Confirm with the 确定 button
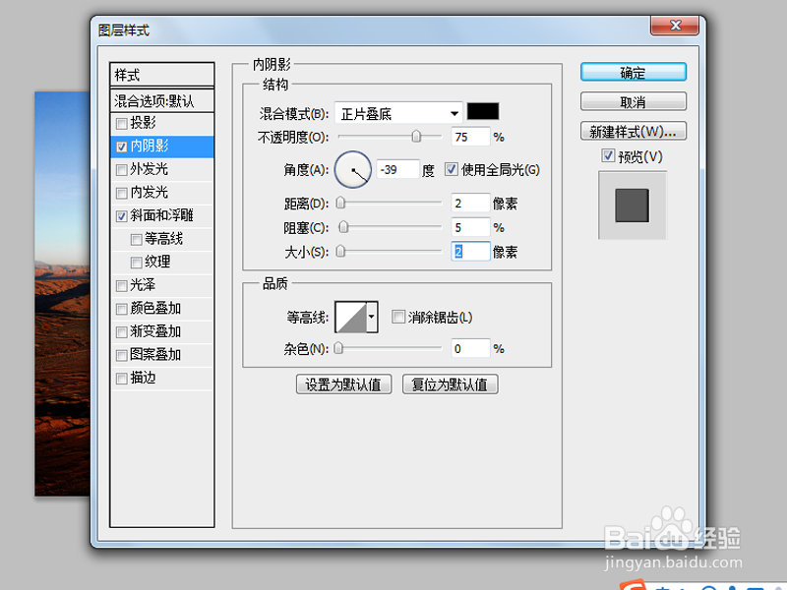This screenshot has width=787, height=590. click(x=633, y=72)
